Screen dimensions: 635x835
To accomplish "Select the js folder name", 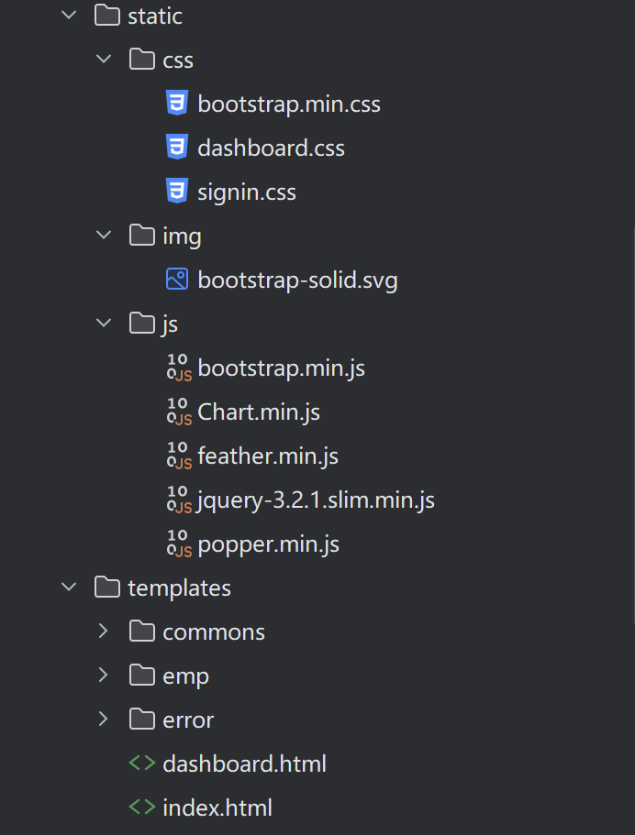I will click(x=170, y=324).
